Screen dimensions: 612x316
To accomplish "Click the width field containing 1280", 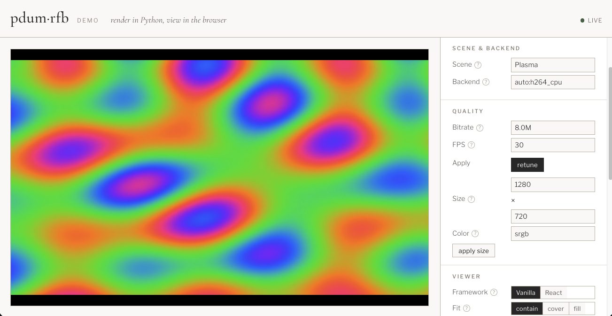I will click(x=553, y=185).
